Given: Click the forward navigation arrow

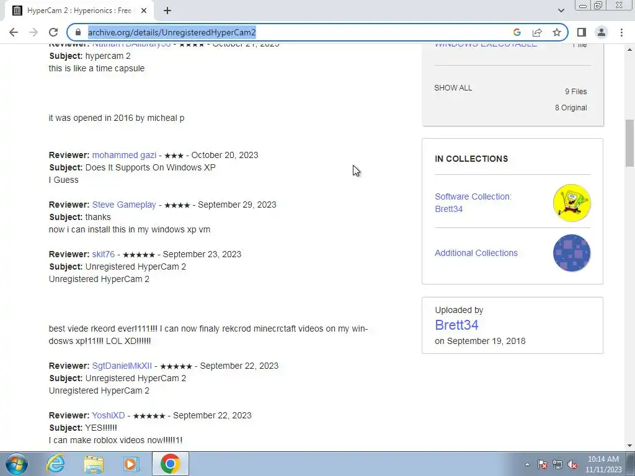Looking at the screenshot, I should click(33, 32).
